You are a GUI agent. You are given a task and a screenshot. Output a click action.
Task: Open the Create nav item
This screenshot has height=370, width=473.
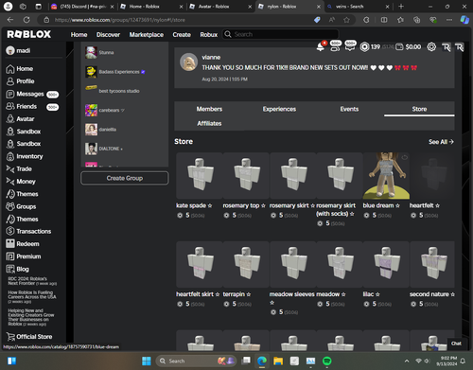[182, 35]
